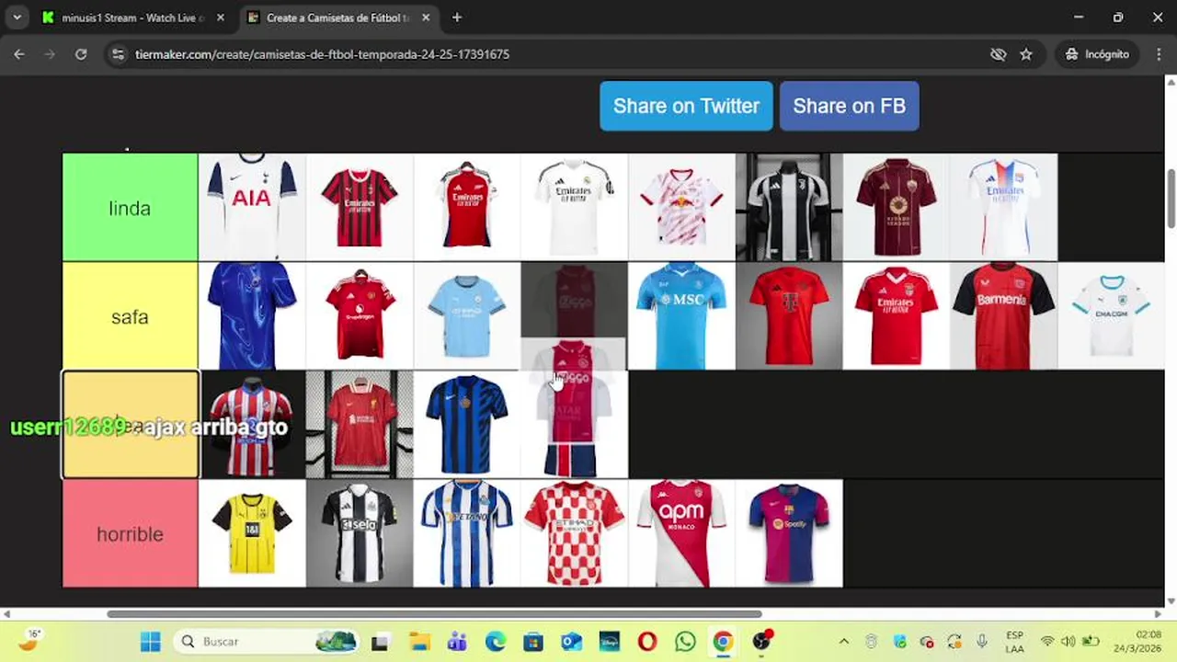Open Microsoft Teams from taskbar
1177x662 pixels.
click(457, 642)
